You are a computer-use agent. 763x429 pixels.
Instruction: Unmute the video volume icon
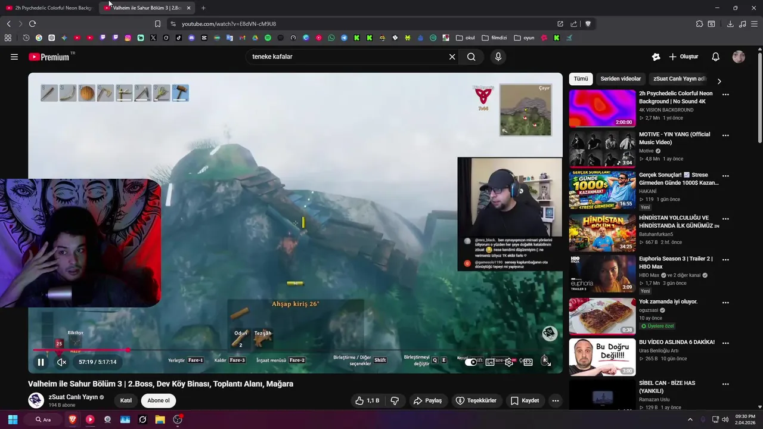coord(61,362)
